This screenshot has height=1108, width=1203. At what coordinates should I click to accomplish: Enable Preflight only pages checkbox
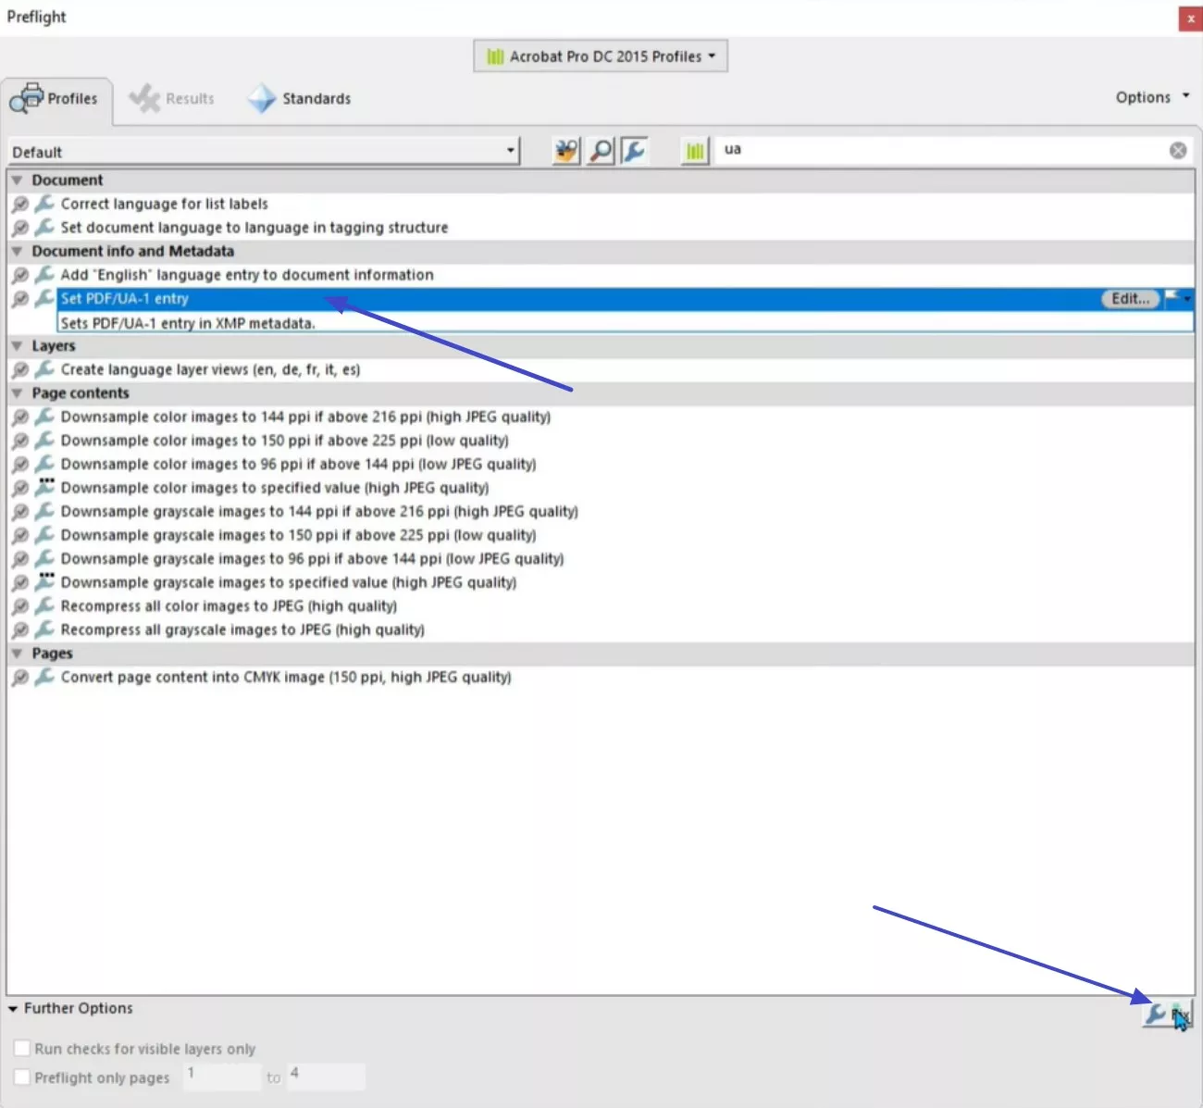click(x=22, y=1077)
